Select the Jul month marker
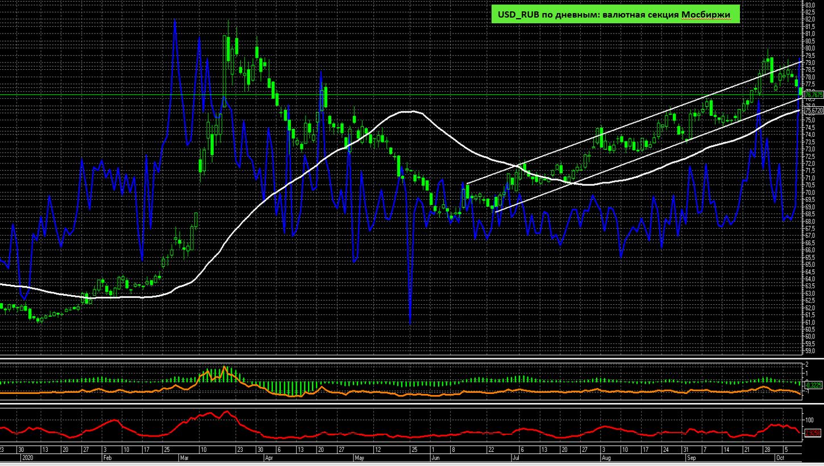The height and width of the screenshot is (466, 824). click(517, 457)
